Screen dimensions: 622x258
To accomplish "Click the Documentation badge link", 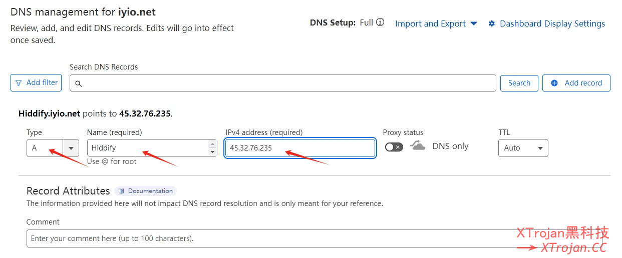I will point(150,191).
